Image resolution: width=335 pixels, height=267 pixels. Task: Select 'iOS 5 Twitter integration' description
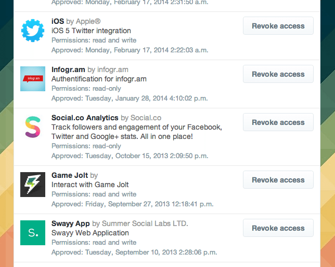pyautogui.click(x=91, y=31)
